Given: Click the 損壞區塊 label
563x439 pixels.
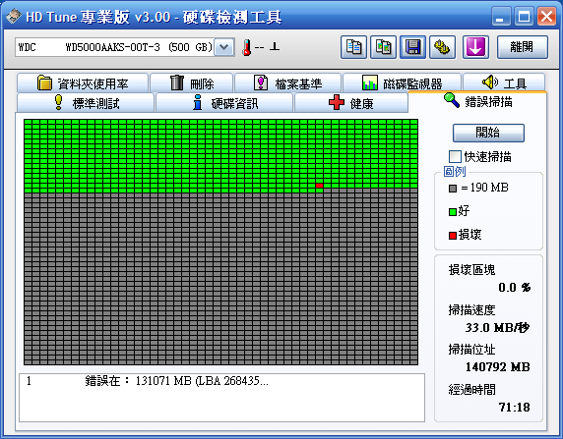Looking at the screenshot, I should 471,270.
